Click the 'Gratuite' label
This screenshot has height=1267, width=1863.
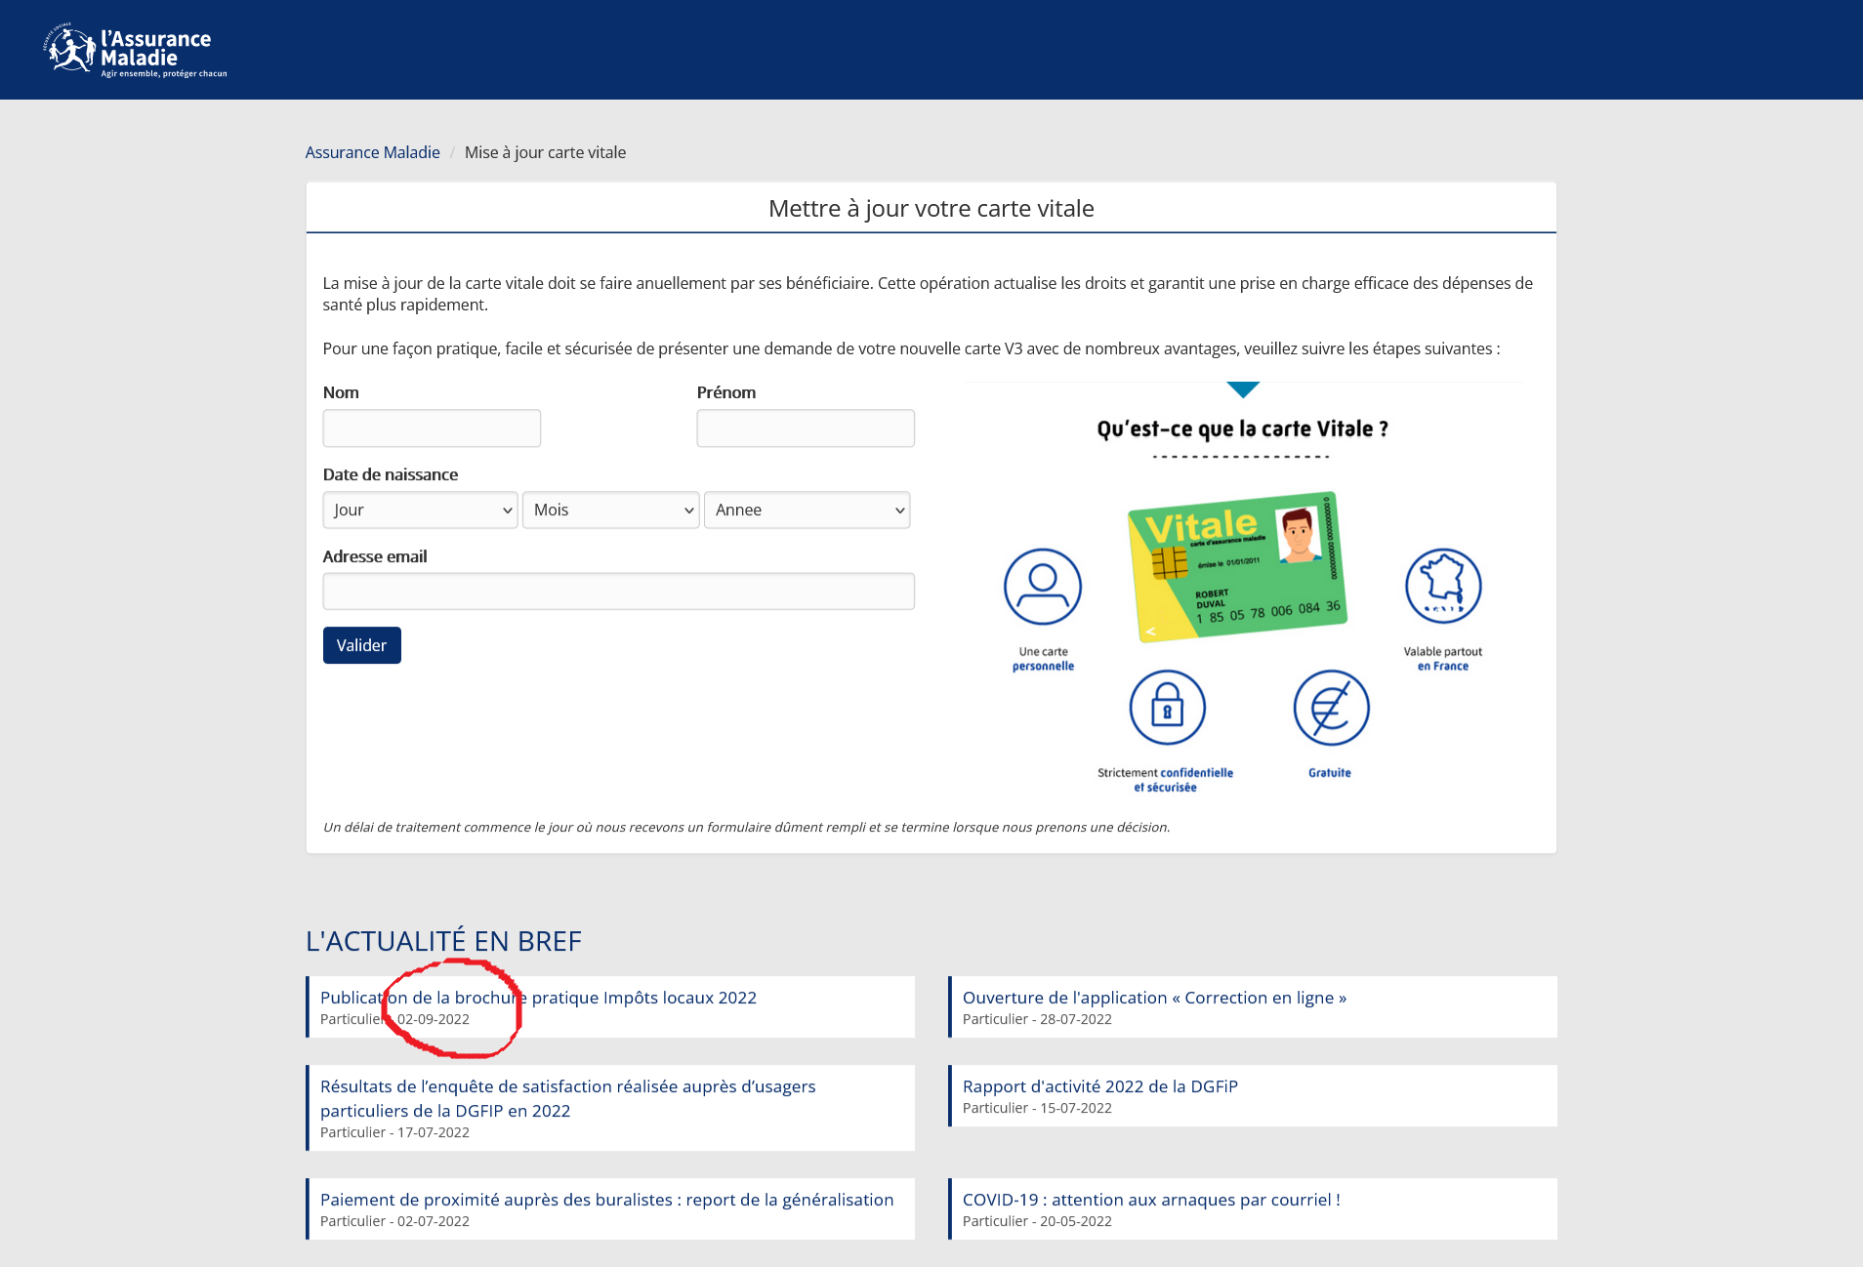click(x=1330, y=773)
